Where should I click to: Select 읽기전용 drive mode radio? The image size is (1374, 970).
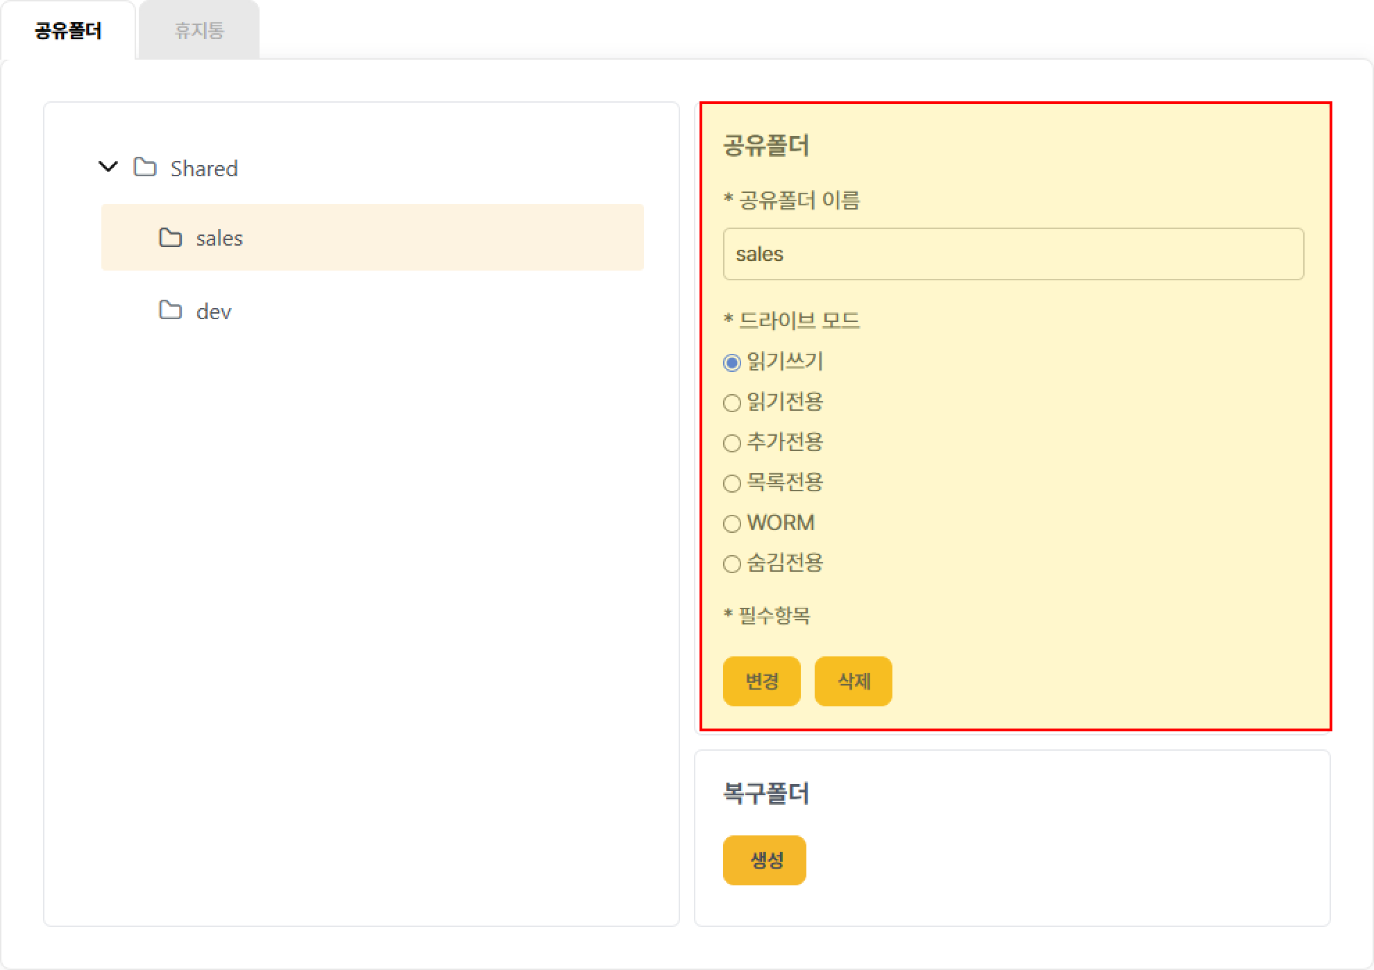tap(732, 403)
